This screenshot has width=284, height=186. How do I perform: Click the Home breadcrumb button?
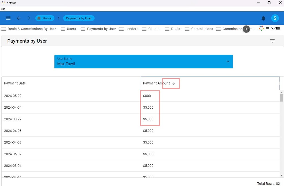[45, 18]
